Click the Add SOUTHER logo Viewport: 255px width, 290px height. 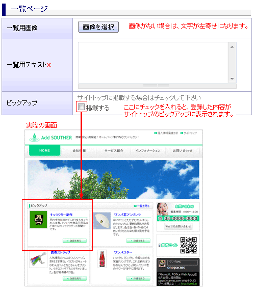tap(50, 138)
